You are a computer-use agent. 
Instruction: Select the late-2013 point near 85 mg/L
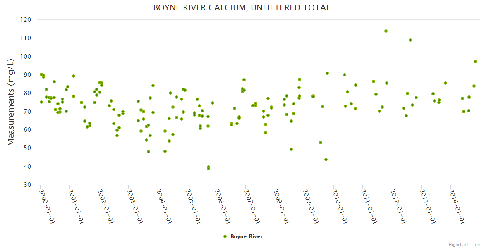click(x=446, y=83)
